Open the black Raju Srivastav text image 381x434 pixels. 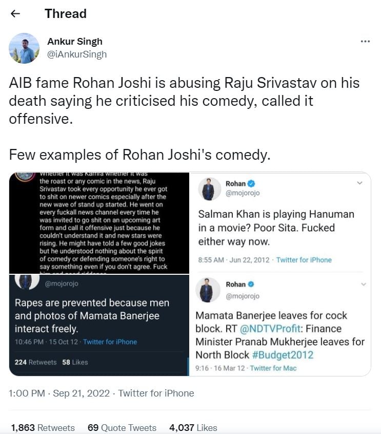pyautogui.click(x=99, y=223)
